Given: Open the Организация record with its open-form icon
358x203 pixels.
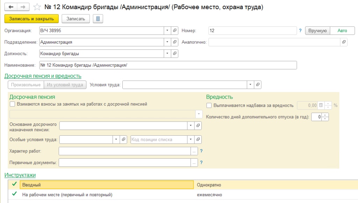Looking at the screenshot, I should (x=175, y=31).
